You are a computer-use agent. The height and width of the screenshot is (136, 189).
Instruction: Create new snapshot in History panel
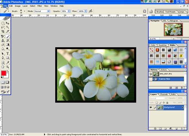pos(177,88)
